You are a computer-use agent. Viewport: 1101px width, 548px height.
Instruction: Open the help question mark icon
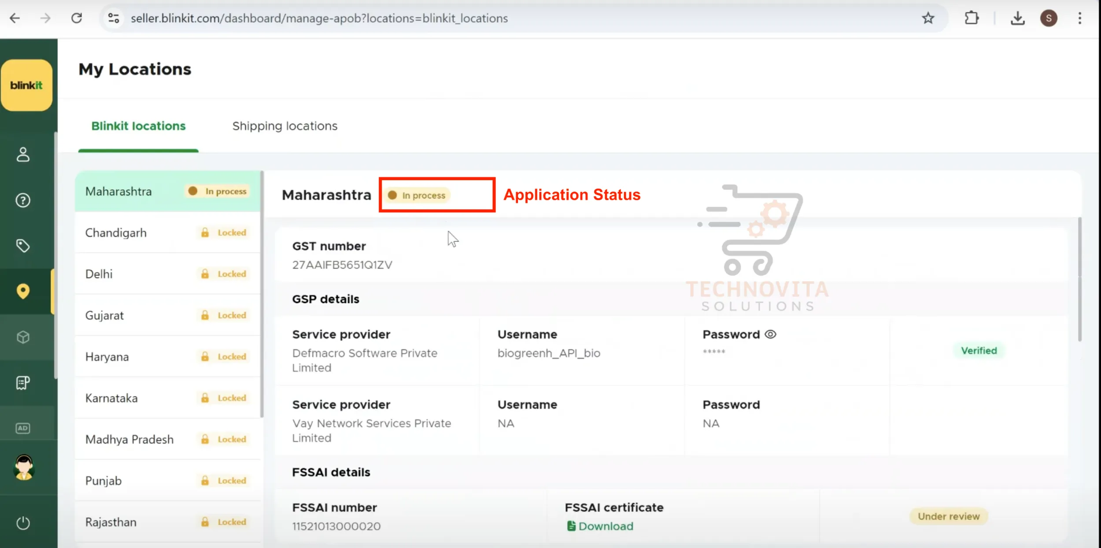22,200
